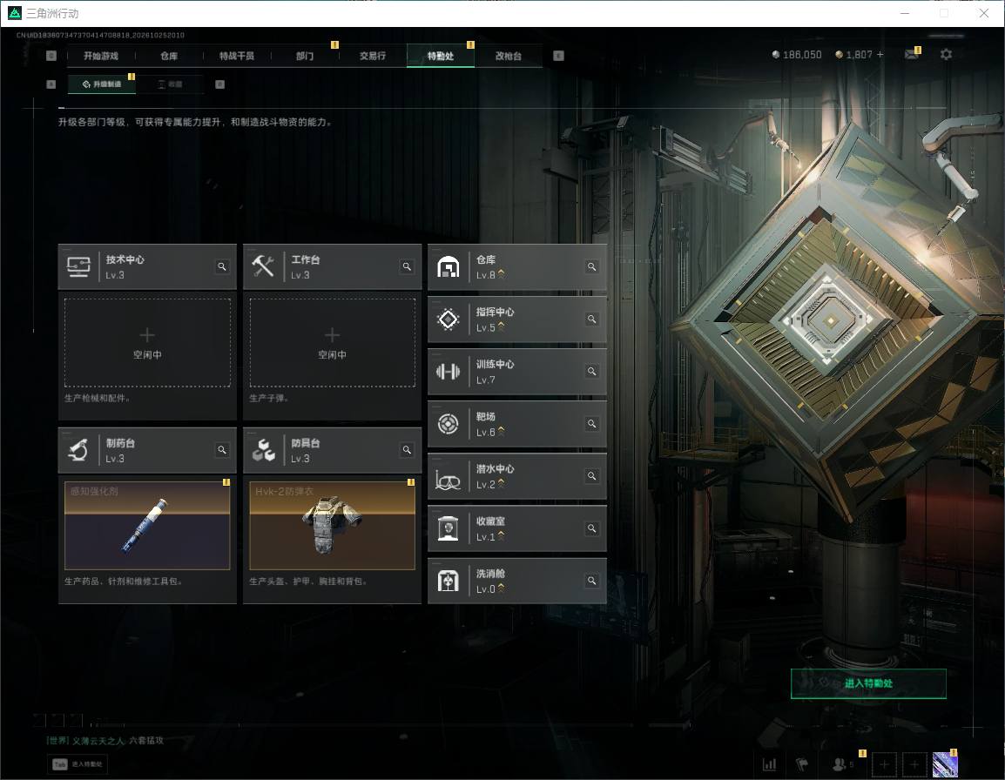Switch to the 改枪台 tab
Image resolution: width=1005 pixels, height=780 pixels.
pos(509,56)
